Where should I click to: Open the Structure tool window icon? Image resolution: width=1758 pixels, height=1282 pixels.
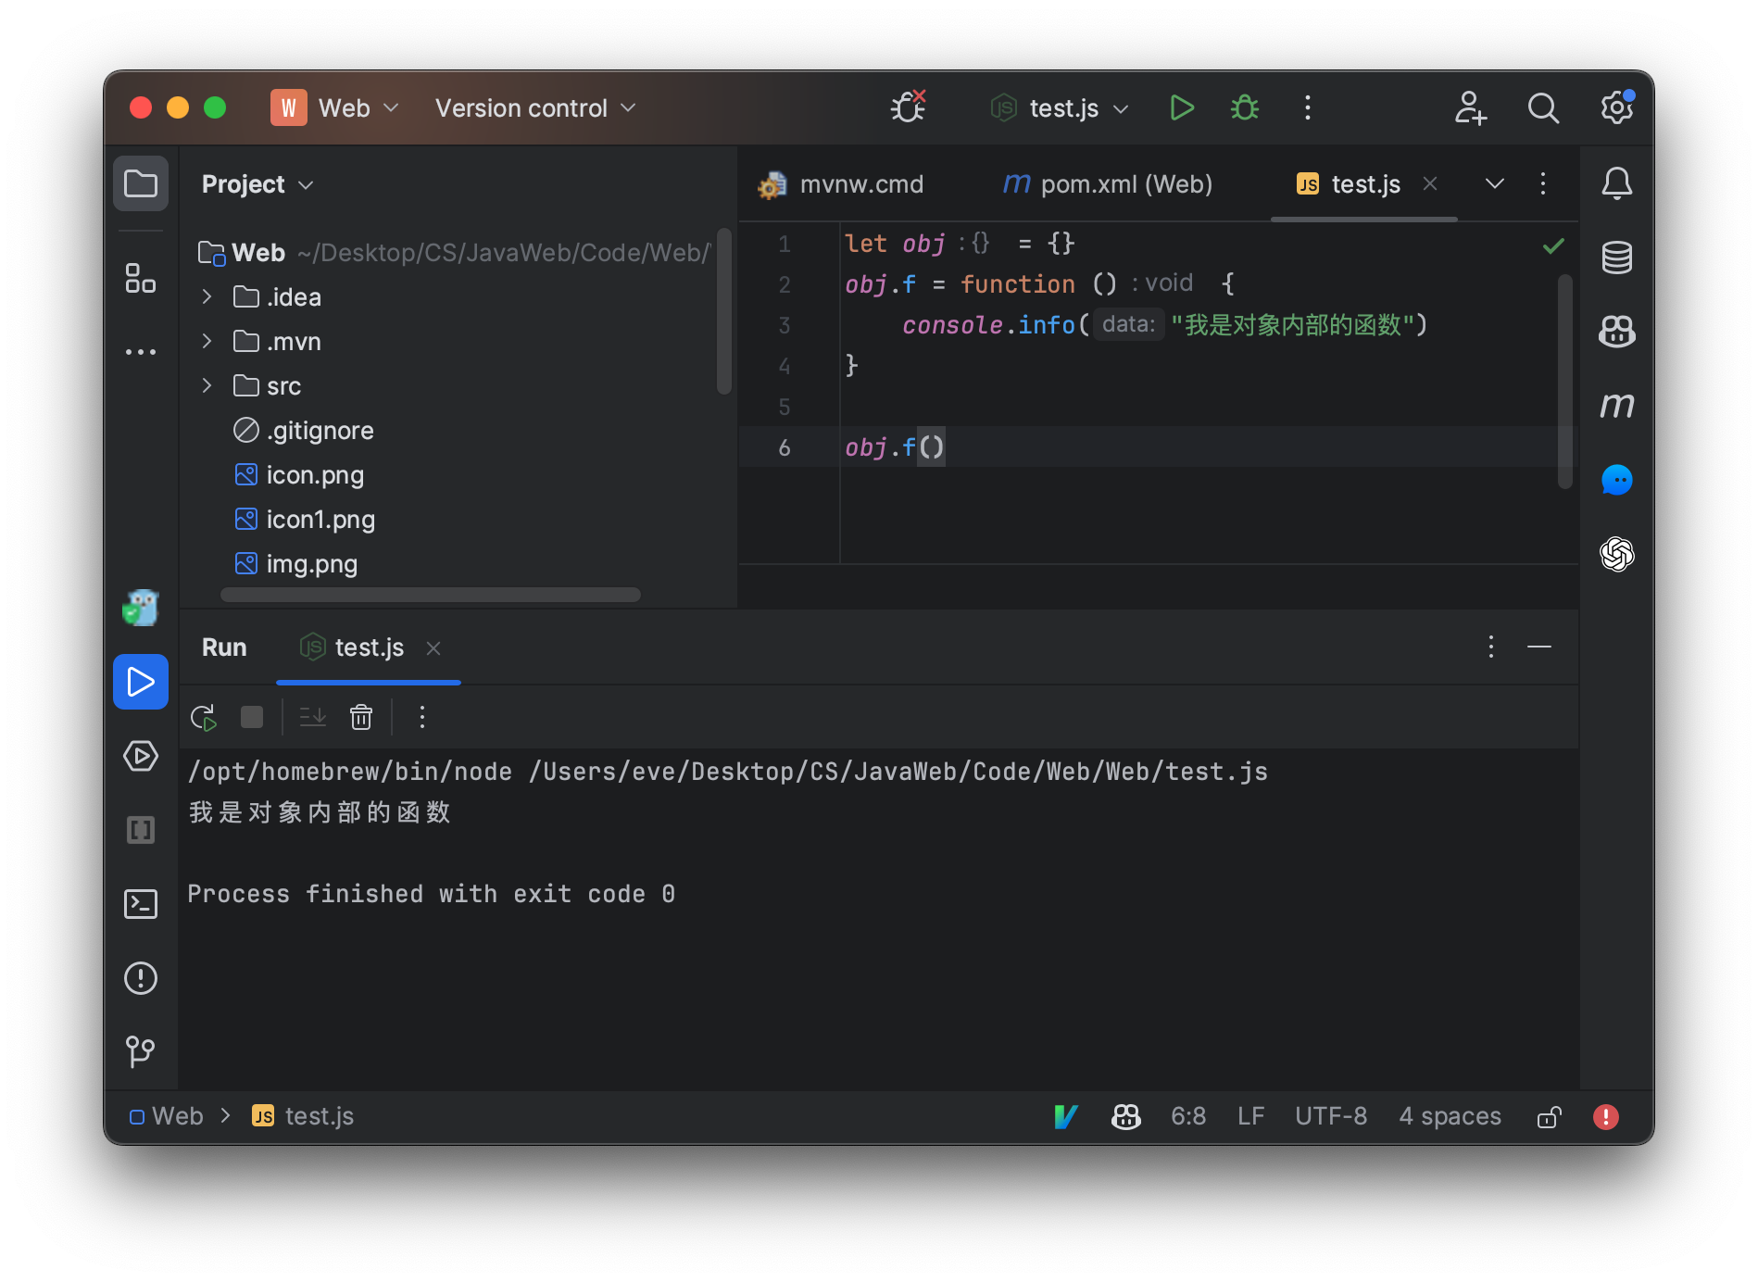point(141,278)
